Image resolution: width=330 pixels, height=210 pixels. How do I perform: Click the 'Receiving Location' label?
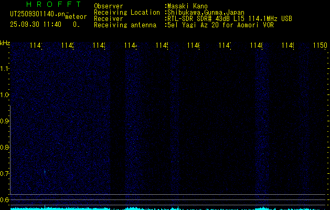click(x=127, y=13)
